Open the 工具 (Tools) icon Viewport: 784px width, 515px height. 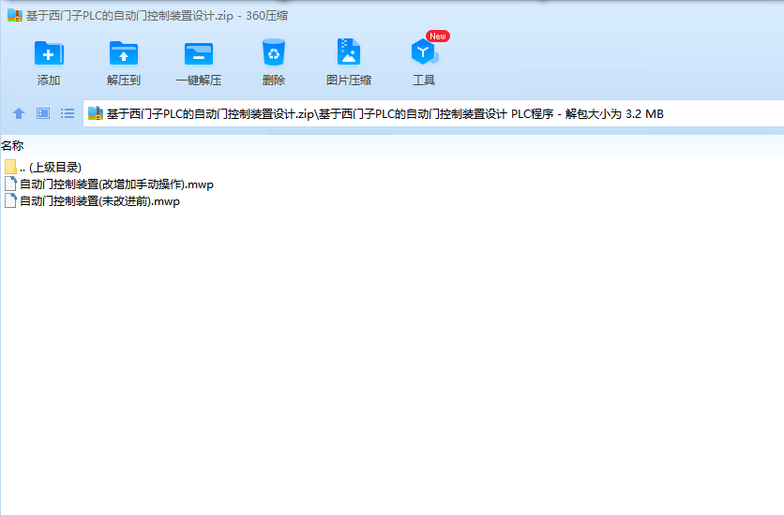pos(424,51)
